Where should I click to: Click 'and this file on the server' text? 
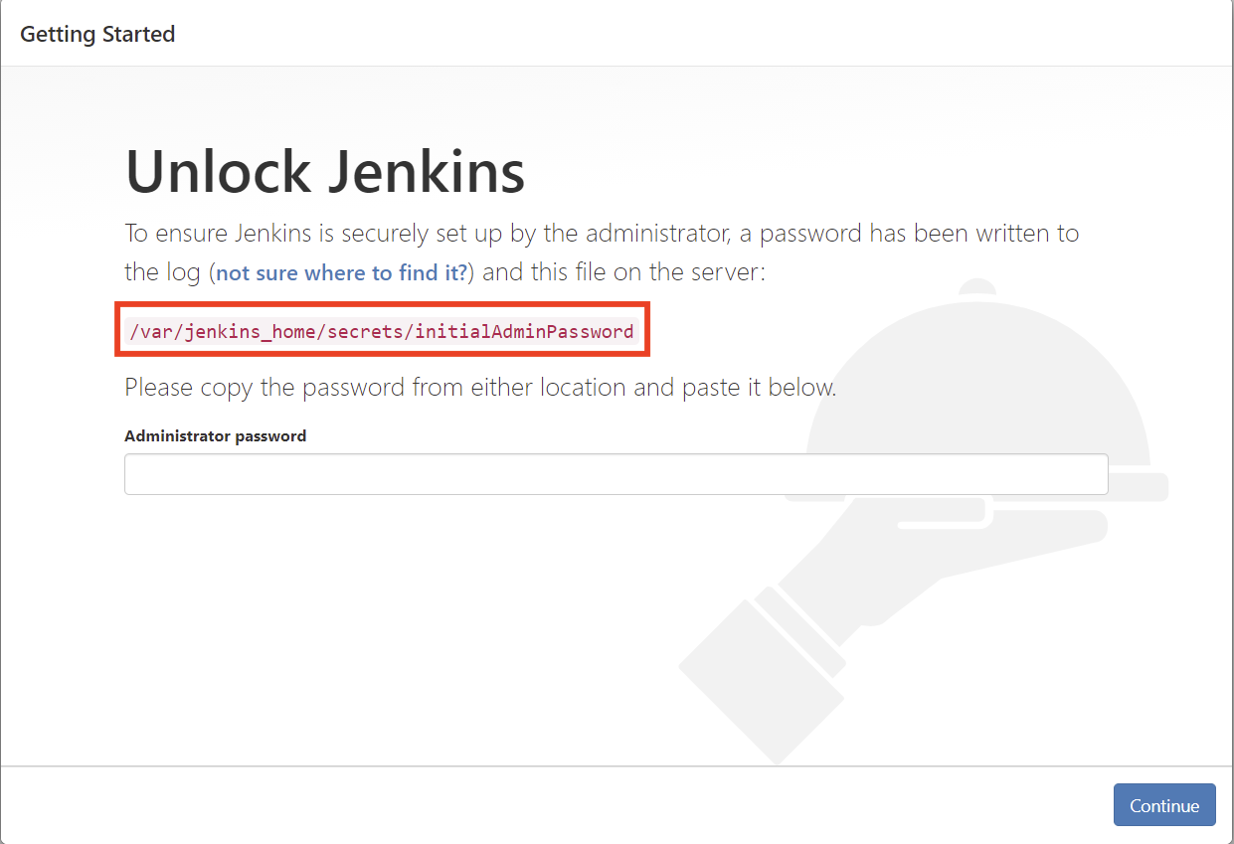click(624, 272)
